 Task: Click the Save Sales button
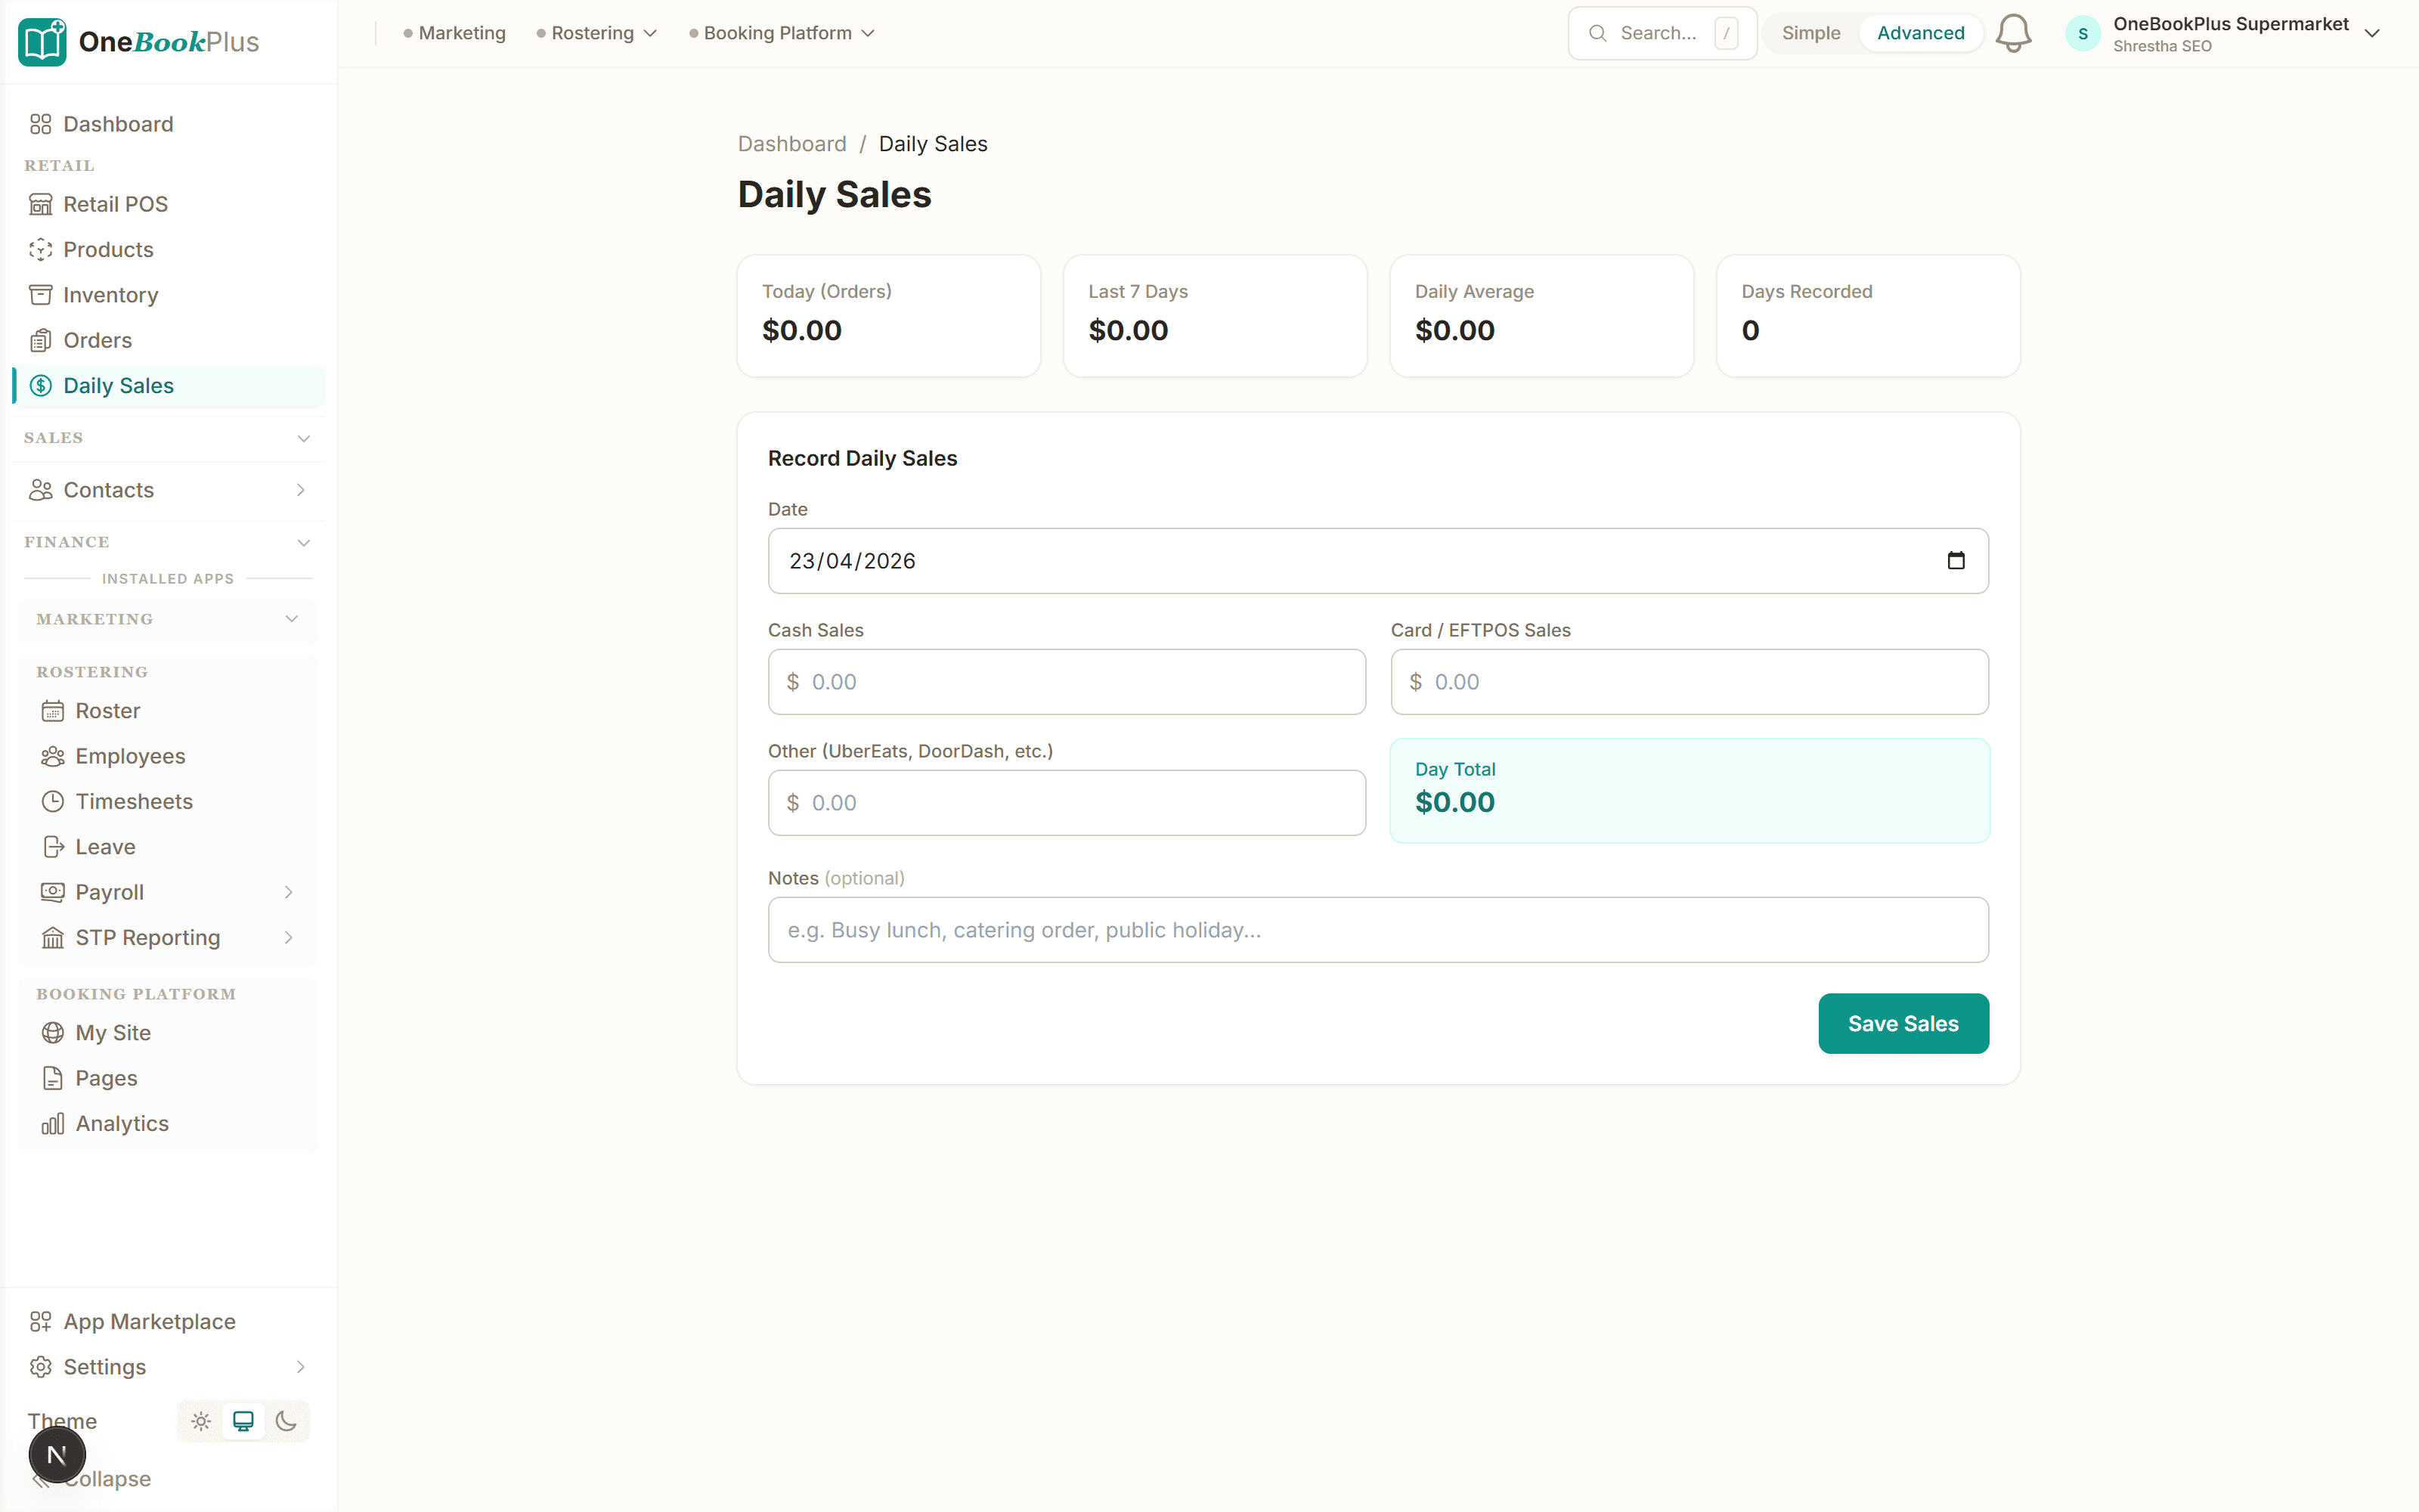point(1903,1023)
